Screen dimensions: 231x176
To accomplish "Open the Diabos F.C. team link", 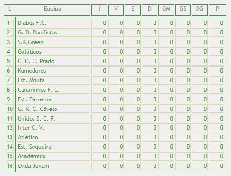I will click(32, 23).
